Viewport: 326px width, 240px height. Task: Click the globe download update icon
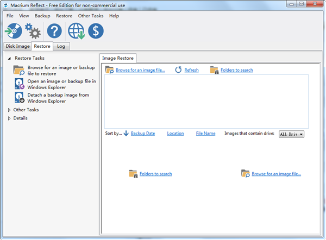tap(76, 31)
